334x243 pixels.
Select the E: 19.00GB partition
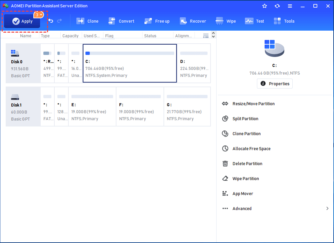tap(92, 107)
